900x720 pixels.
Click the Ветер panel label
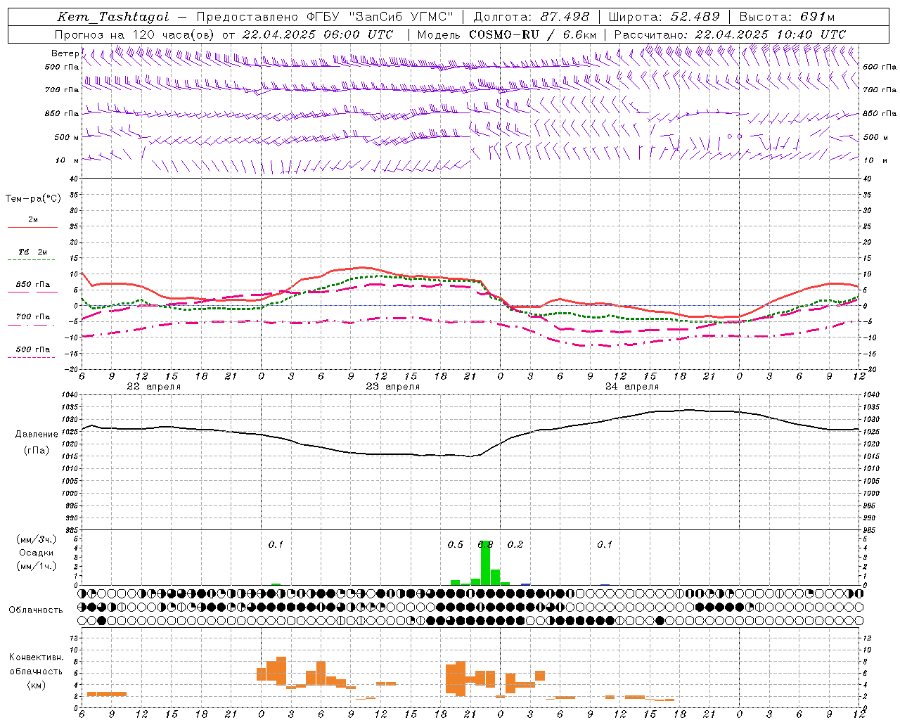tap(65, 53)
